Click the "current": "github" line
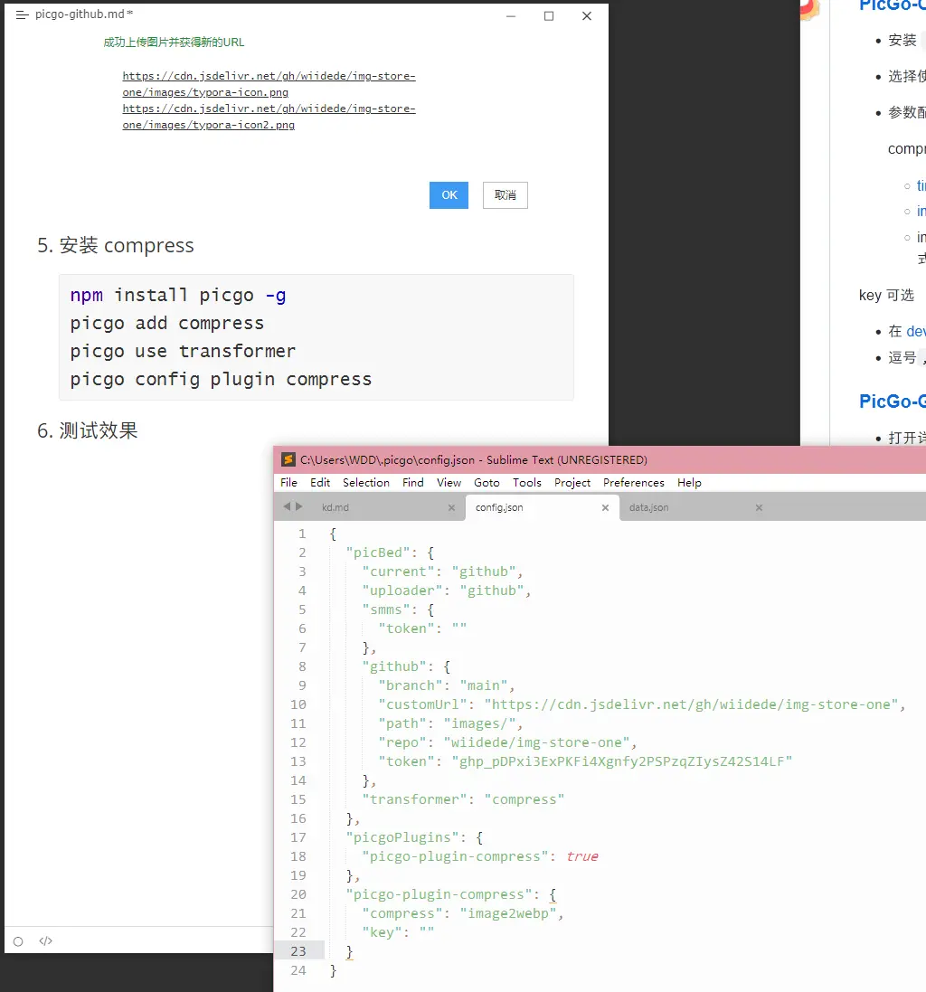 [x=442, y=572]
